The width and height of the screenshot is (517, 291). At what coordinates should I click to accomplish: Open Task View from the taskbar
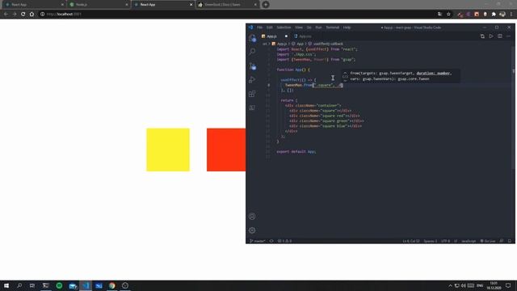tap(32, 285)
